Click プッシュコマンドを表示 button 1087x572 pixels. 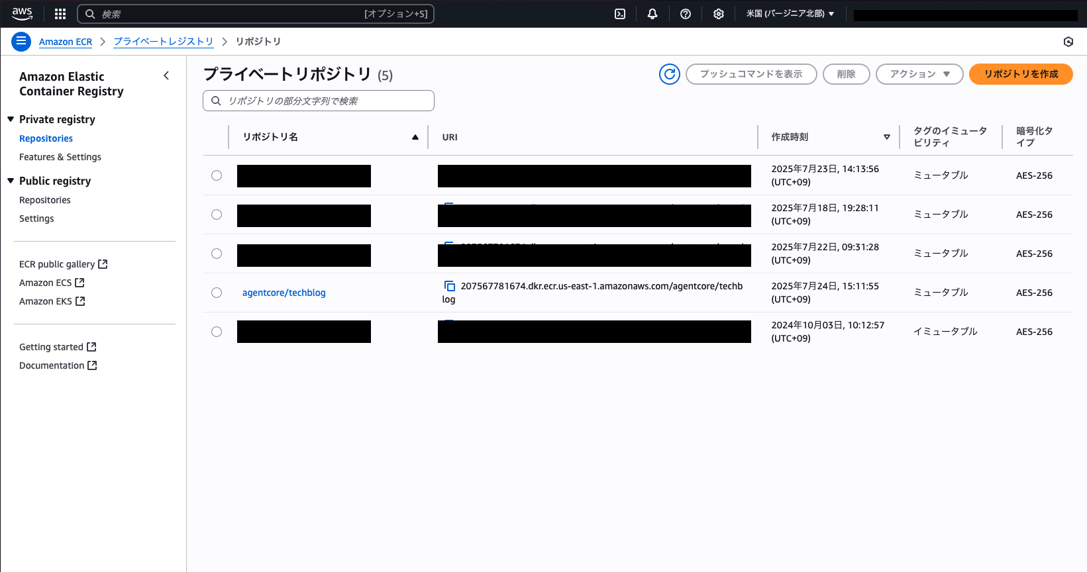point(751,74)
